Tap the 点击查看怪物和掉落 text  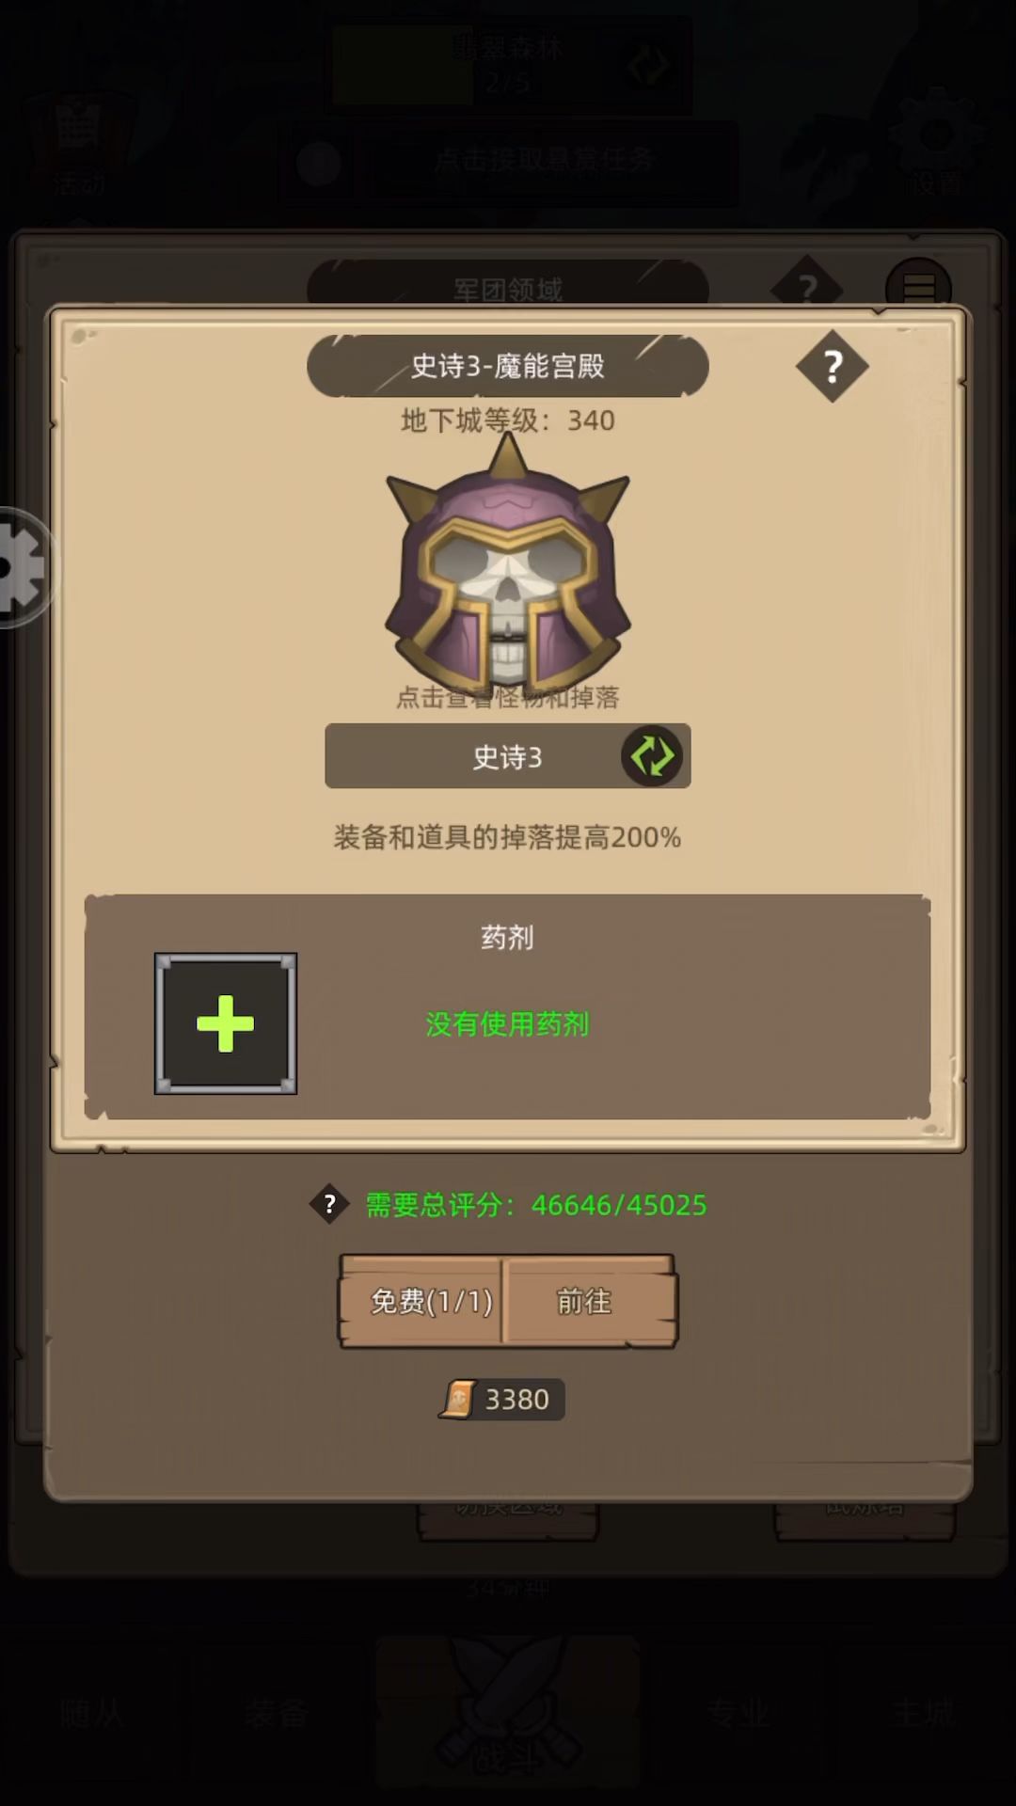click(x=508, y=697)
